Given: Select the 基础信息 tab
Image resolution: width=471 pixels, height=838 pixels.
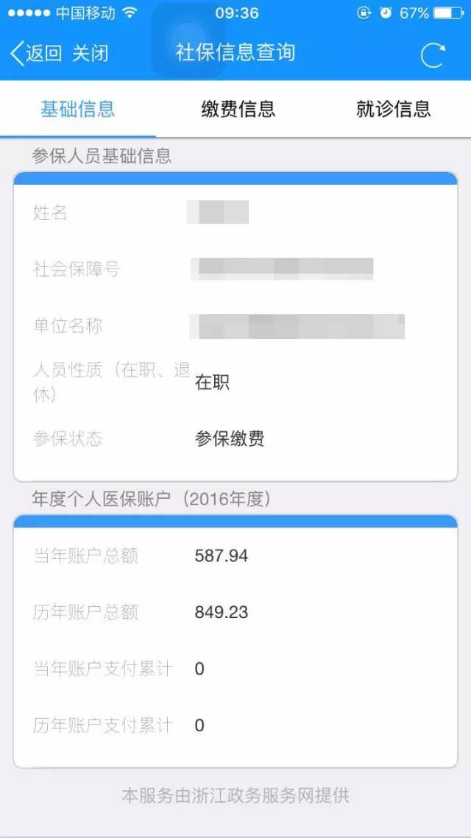Looking at the screenshot, I should pos(78,110).
